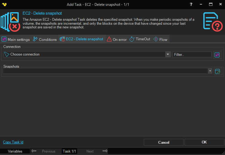Expand the Snapshots dropdown list

210,71
